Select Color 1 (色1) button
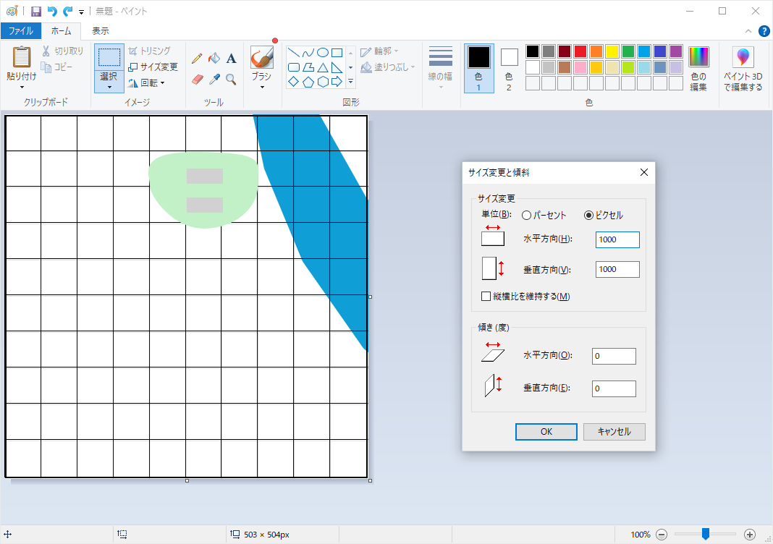Viewport: 773px width, 544px height. click(x=478, y=69)
